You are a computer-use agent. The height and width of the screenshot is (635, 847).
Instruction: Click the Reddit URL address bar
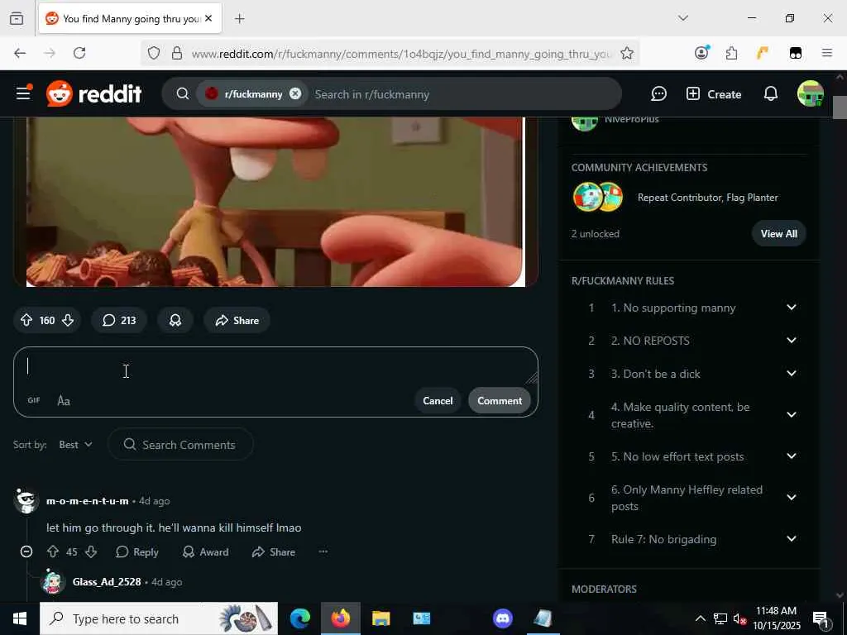point(401,54)
